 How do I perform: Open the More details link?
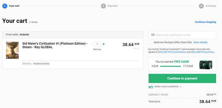pyautogui.click(x=200, y=42)
